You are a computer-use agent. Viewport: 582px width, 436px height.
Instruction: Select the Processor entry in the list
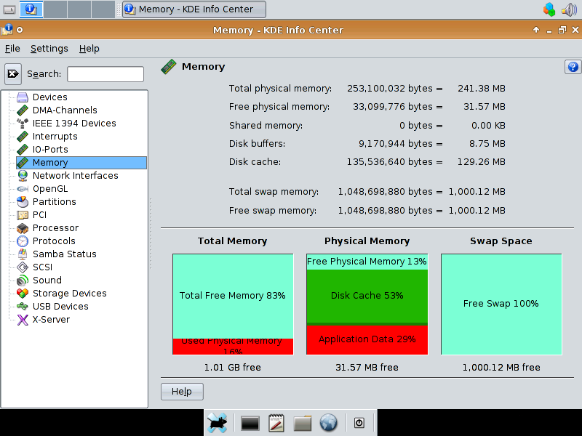pyautogui.click(x=56, y=228)
